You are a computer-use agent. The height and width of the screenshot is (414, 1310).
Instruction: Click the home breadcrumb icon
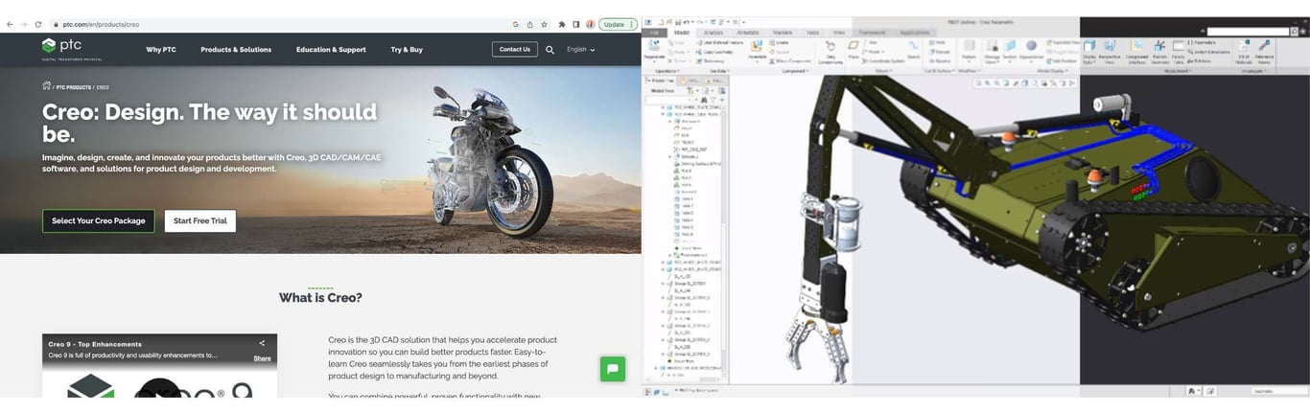tap(46, 86)
